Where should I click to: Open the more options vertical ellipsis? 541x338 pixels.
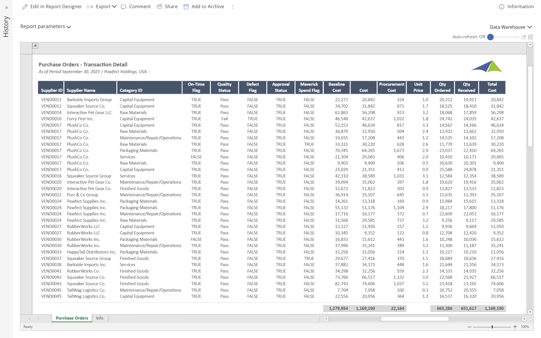[233, 7]
